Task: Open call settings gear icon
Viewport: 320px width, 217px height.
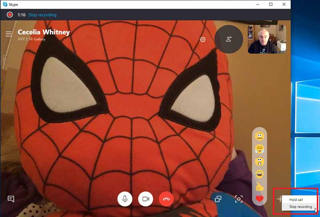Action: (203, 39)
